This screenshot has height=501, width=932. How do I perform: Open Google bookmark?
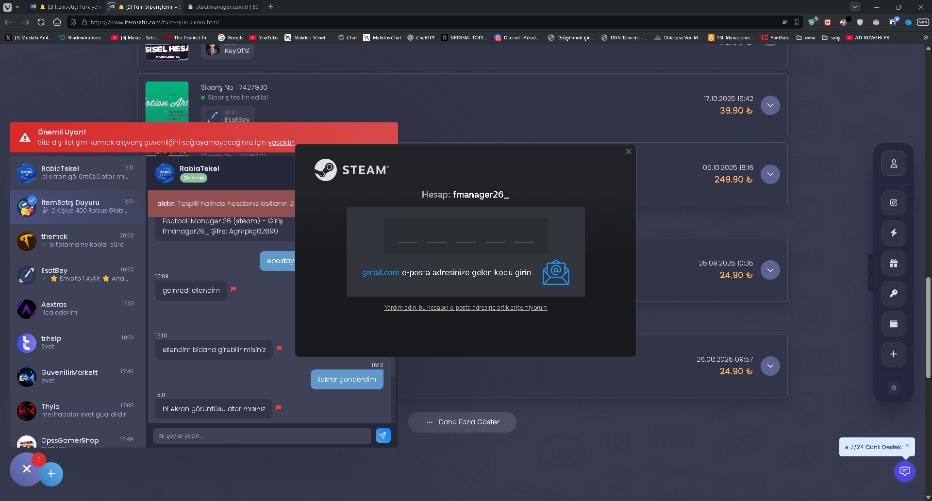[x=231, y=37]
